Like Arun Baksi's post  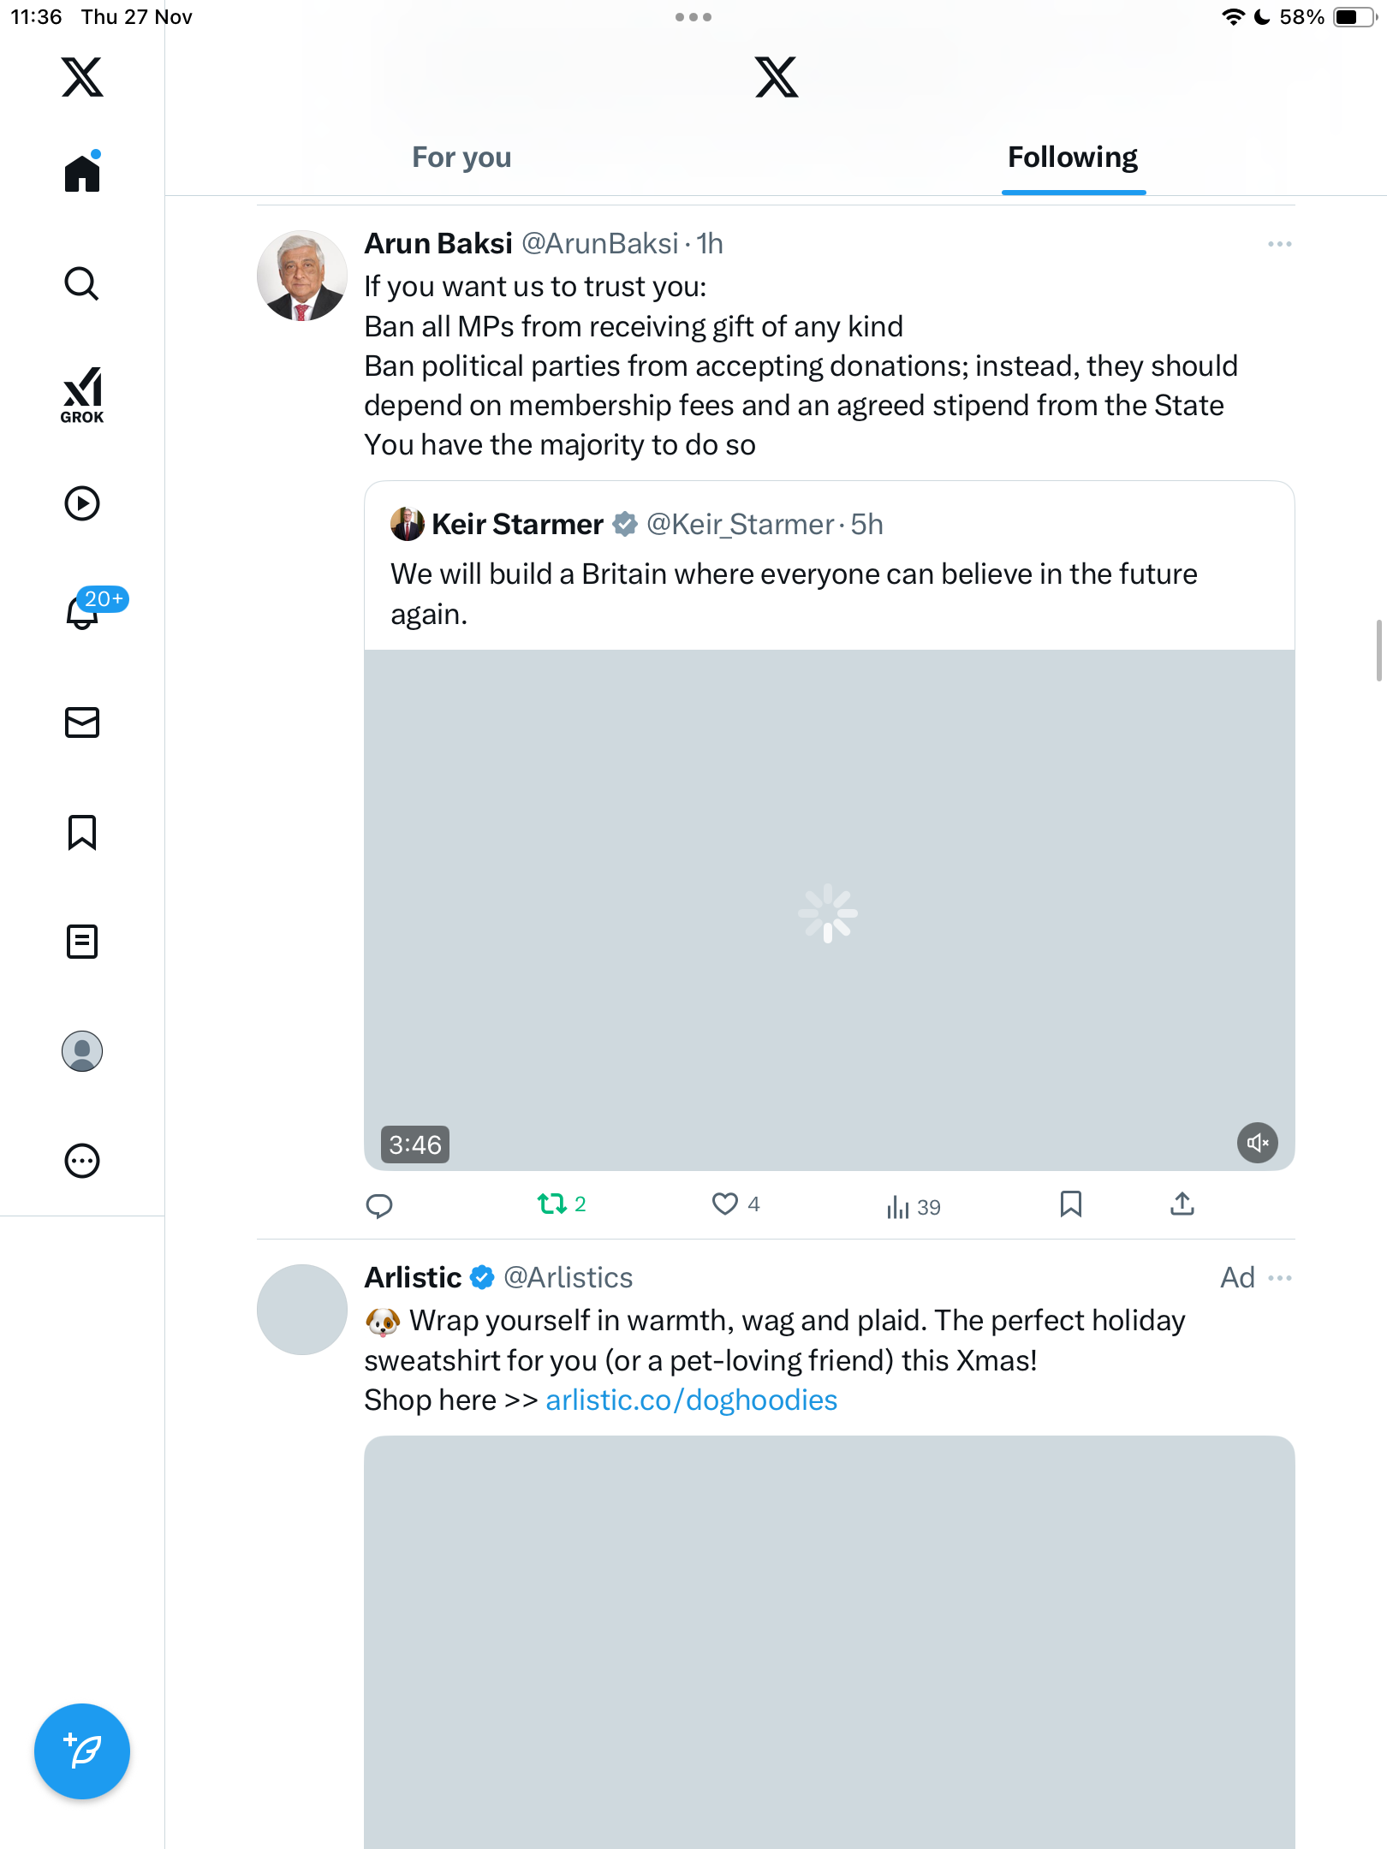click(725, 1204)
